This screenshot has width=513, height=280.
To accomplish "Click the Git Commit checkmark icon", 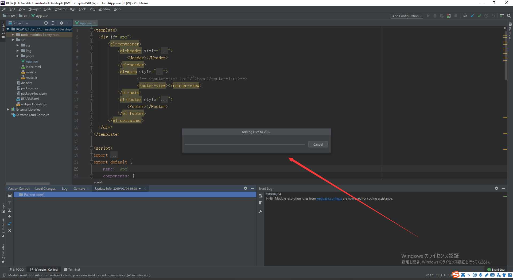I will 479,16.
